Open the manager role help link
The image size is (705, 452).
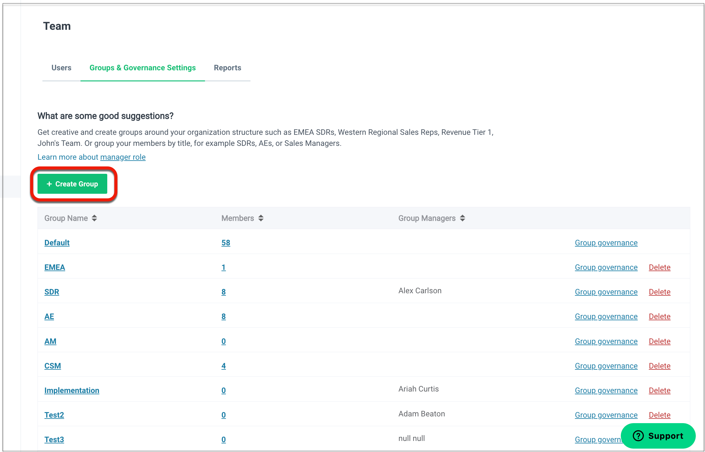click(123, 157)
